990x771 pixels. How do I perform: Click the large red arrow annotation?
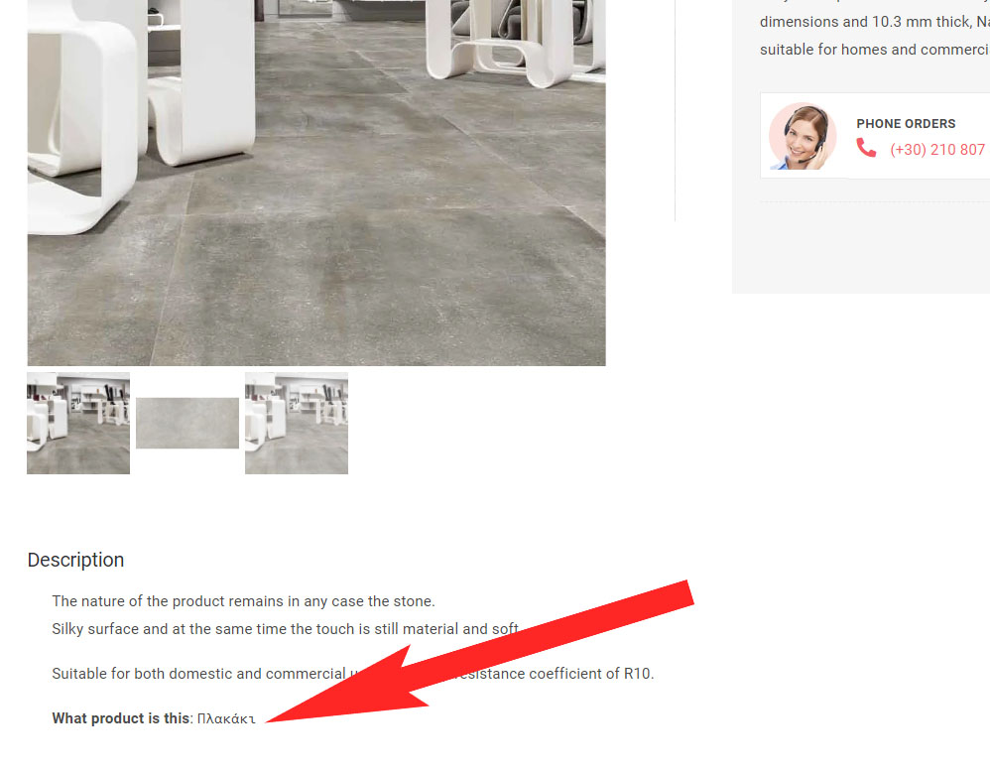point(480,652)
